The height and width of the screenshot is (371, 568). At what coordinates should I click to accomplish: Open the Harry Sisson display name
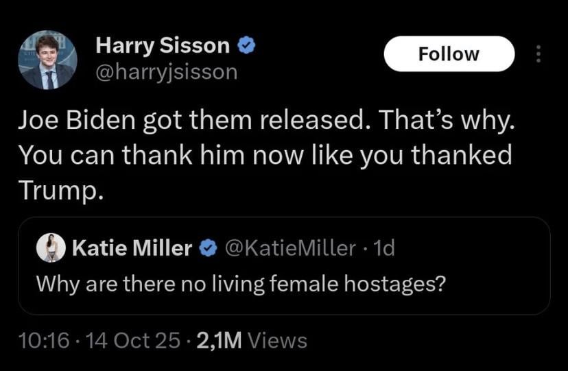(163, 46)
